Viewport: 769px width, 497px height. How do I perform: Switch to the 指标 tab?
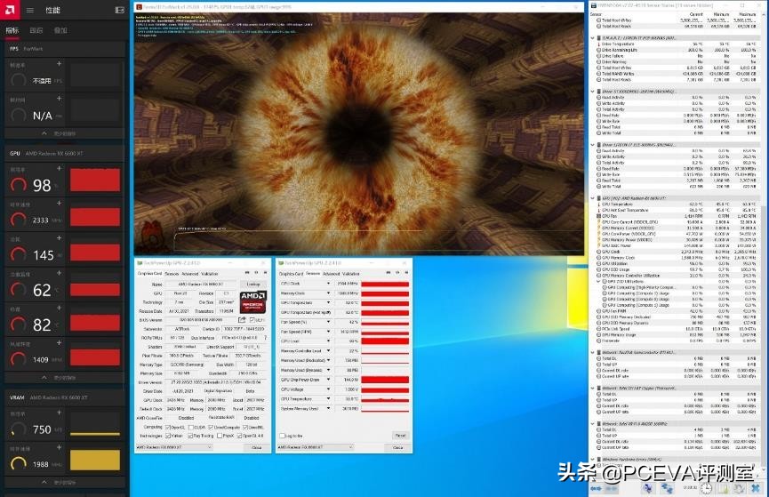12,30
